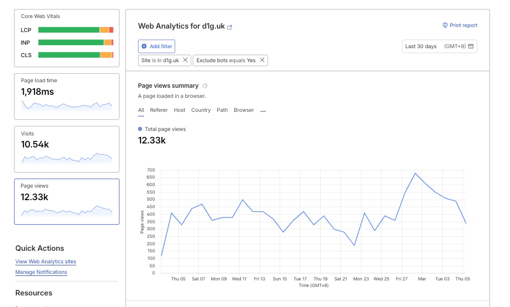This screenshot has height=307, width=510.
Task: Select the Page load time card
Action: 66,96
